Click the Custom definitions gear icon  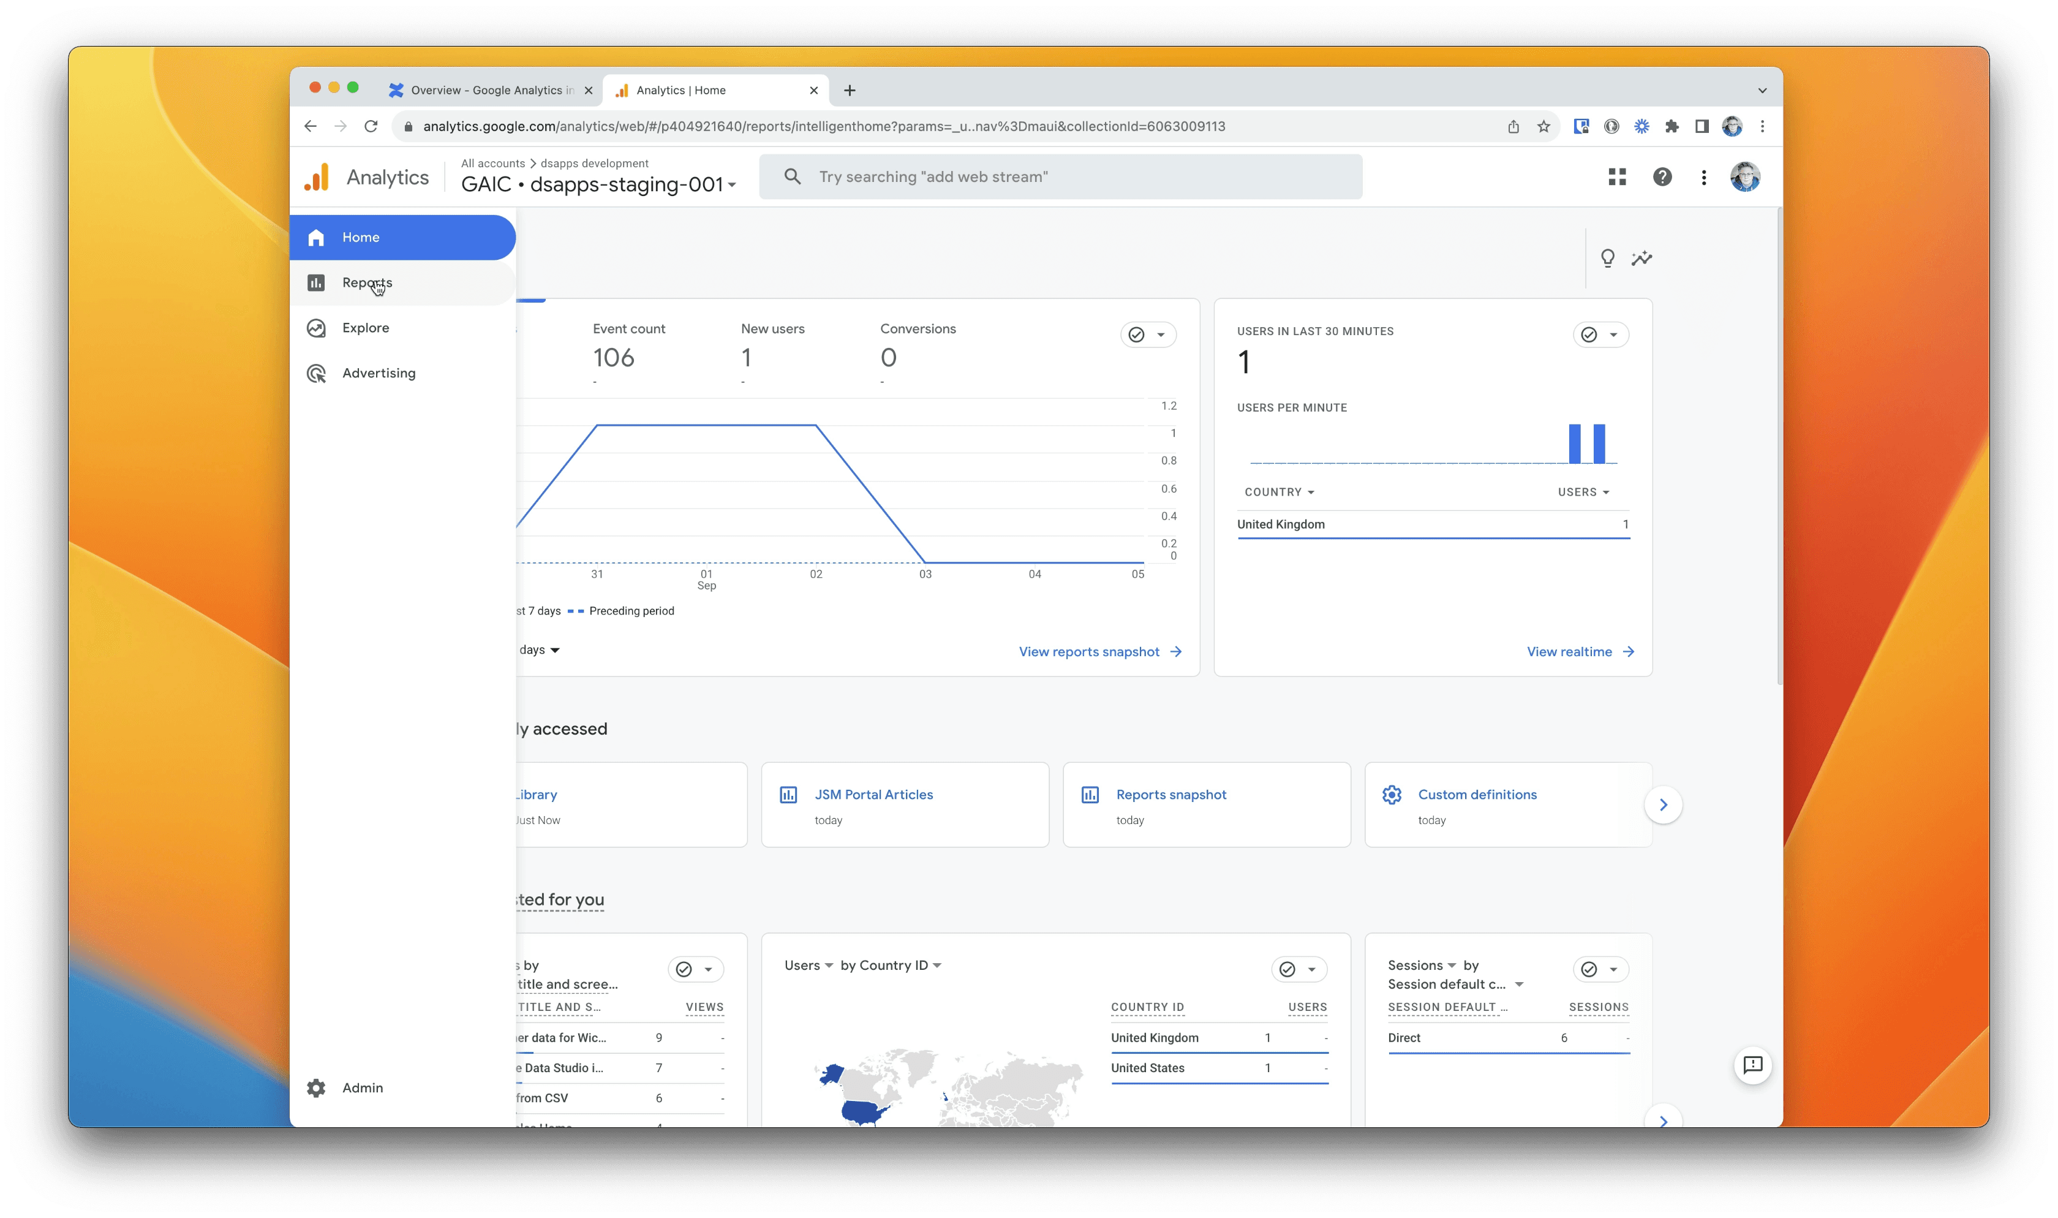point(1391,795)
